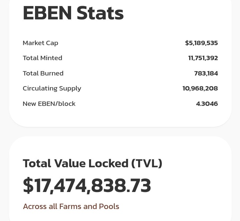The width and height of the screenshot is (240, 221).
Task: Click the dollar sign of the TVL amount
Action: tap(28, 185)
